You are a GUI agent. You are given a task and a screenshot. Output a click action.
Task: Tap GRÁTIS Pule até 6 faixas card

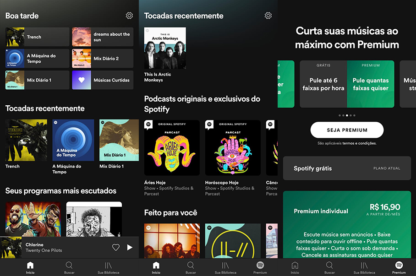tap(323, 84)
